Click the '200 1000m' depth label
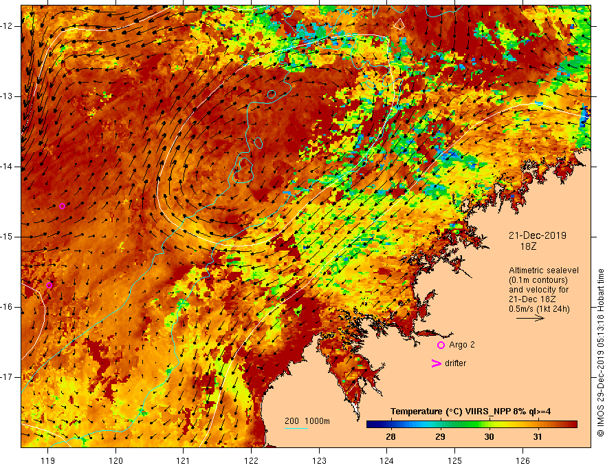This screenshot has width=605, height=468. click(307, 421)
